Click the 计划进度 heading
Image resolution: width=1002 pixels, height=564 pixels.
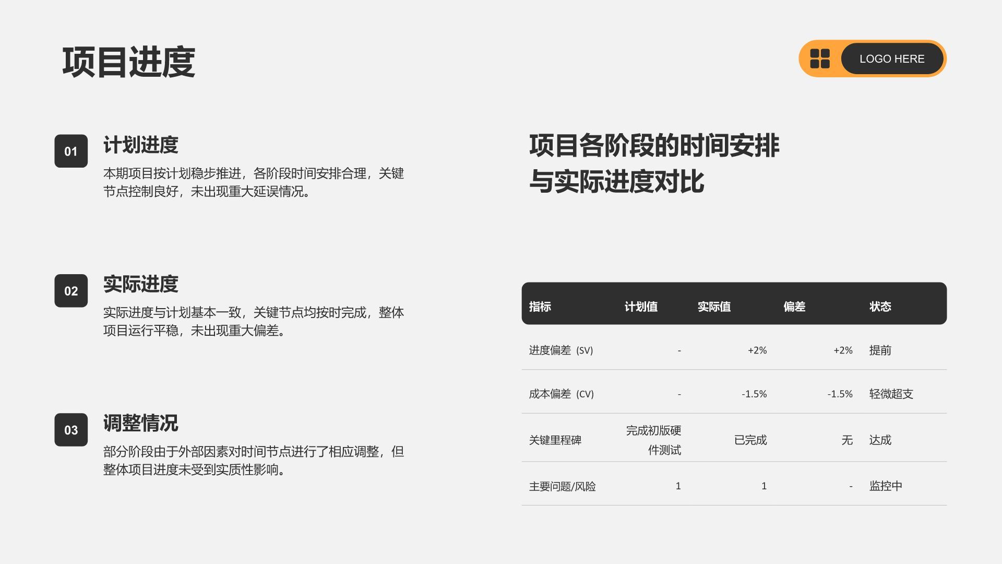pyautogui.click(x=140, y=145)
